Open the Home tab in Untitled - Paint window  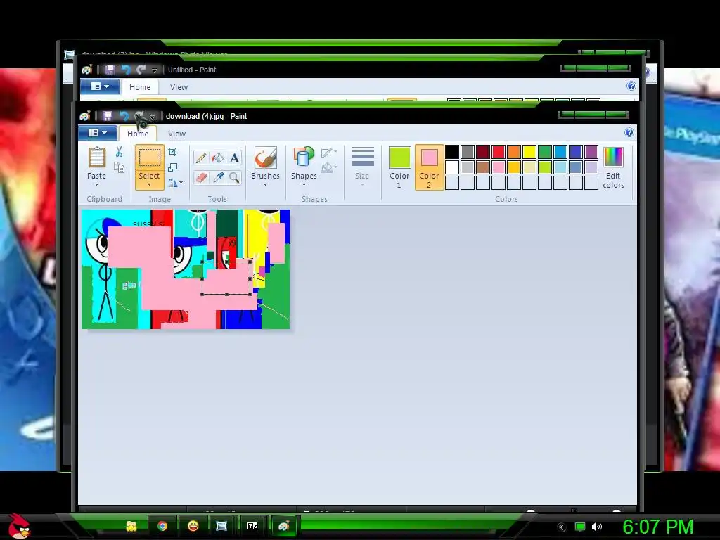point(140,87)
